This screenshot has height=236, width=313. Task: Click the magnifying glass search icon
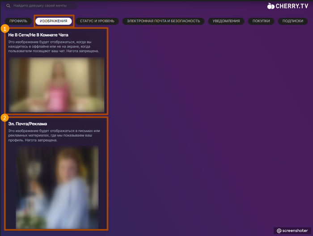(x=8, y=6)
